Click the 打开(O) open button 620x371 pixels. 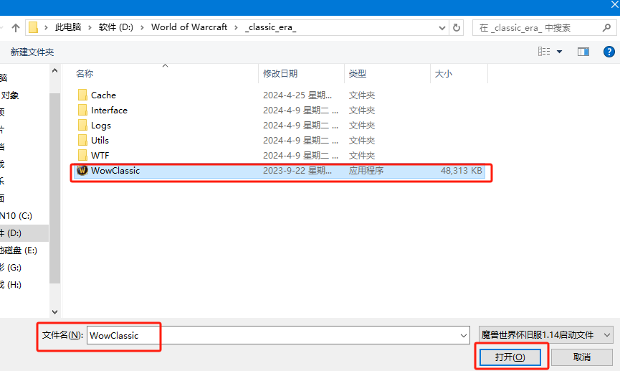click(x=510, y=357)
